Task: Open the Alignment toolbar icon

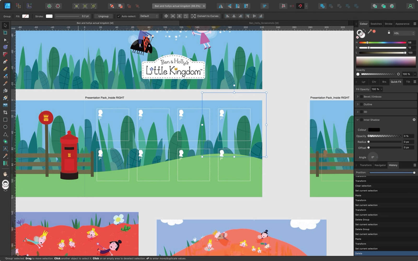Action: pyautogui.click(x=264, y=6)
